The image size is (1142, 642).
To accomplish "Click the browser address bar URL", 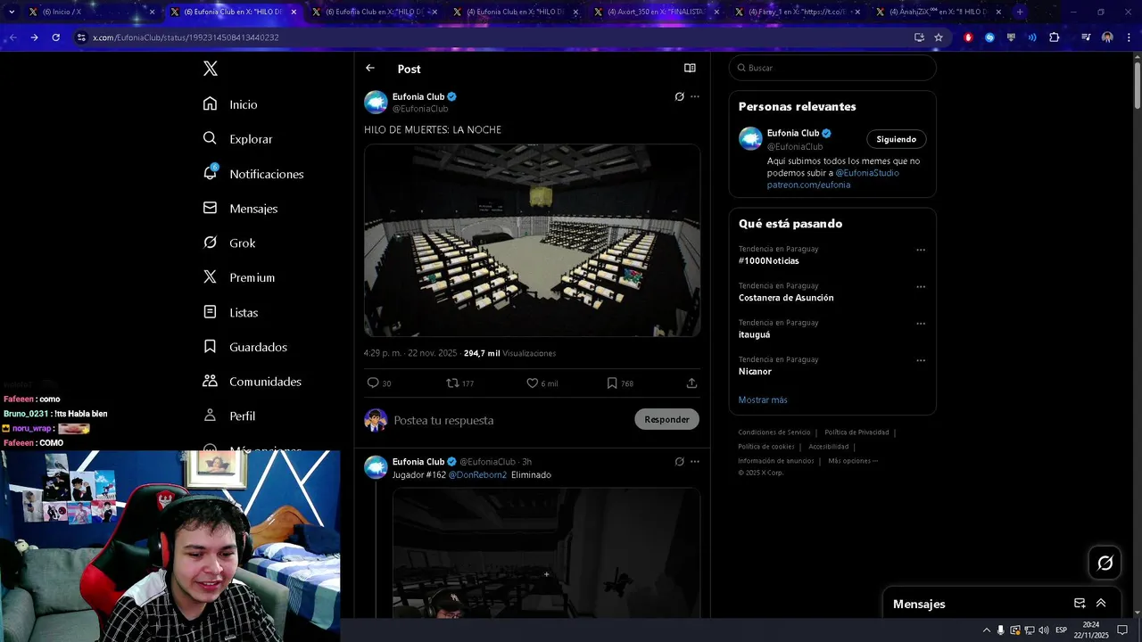I will [186, 37].
